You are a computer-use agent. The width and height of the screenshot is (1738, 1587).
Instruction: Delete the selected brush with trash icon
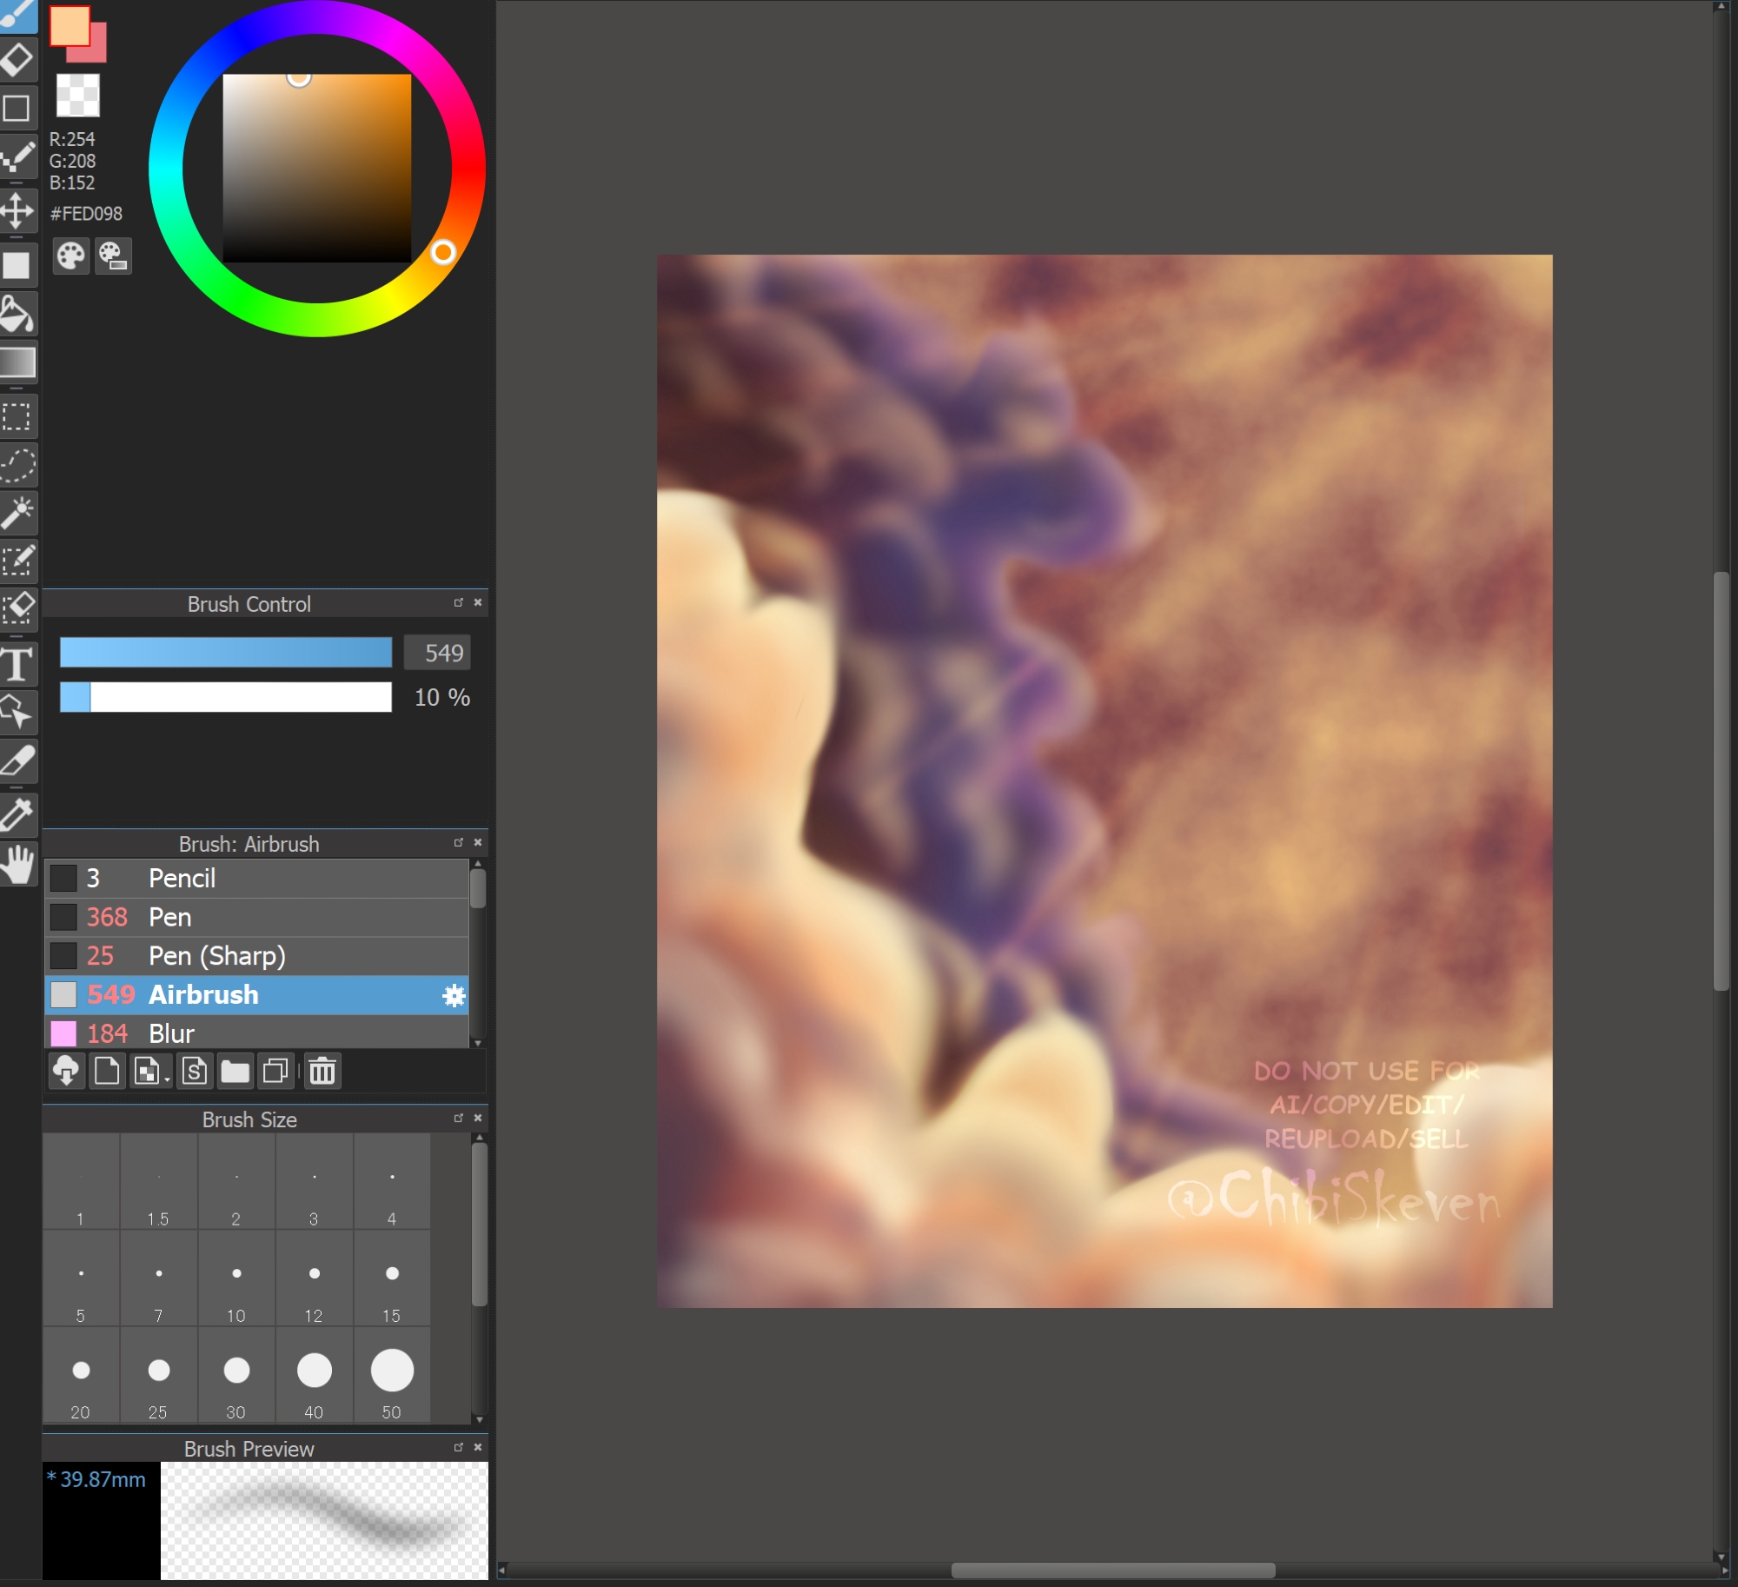point(322,1071)
